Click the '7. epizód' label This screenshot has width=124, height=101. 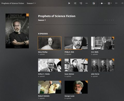point(41,98)
